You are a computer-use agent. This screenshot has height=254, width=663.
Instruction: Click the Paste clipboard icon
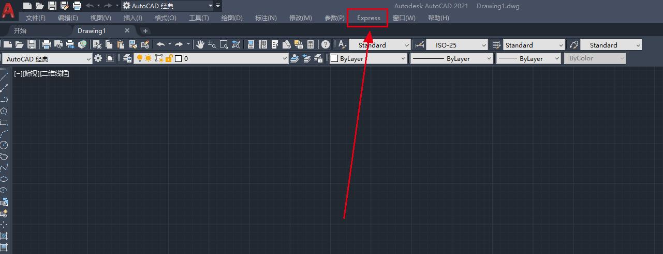(x=121, y=44)
